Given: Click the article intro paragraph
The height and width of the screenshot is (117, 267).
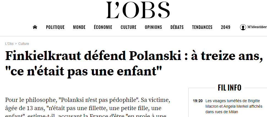Looking at the screenshot, I should pos(88,107).
